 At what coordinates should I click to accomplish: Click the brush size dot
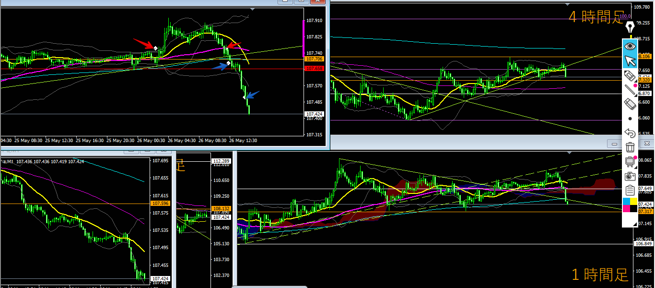pyautogui.click(x=630, y=118)
